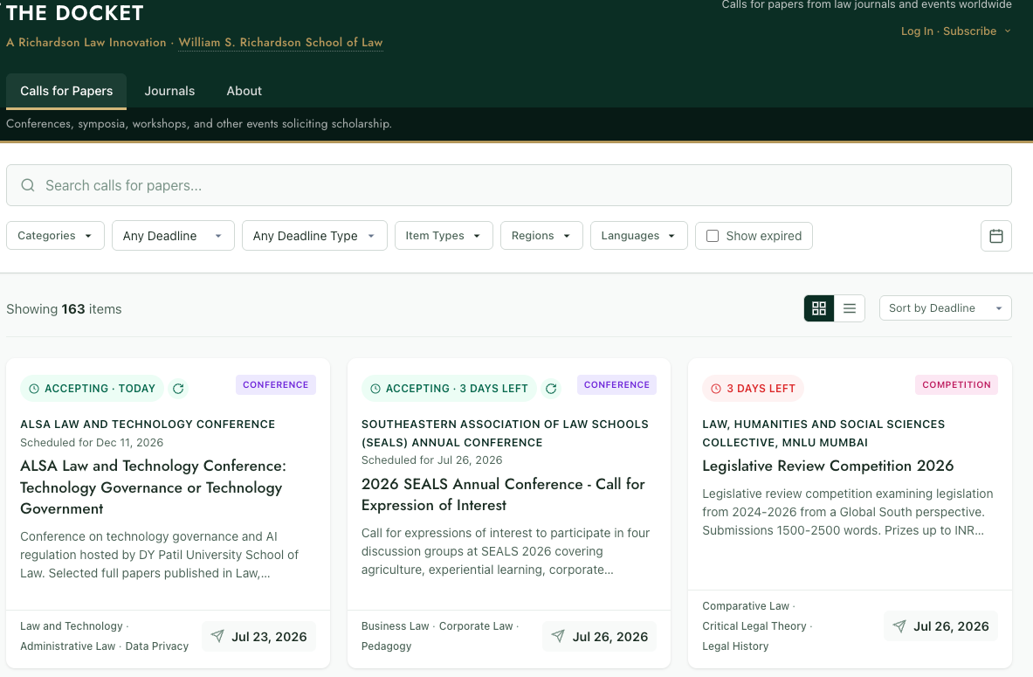1033x677 pixels.
Task: Click THE DOCKET site title
Action: point(74,12)
